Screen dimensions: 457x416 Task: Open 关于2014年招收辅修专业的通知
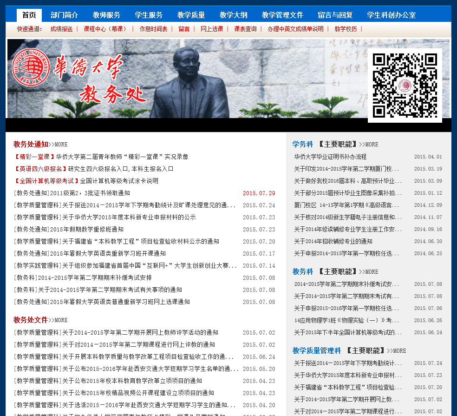tap(333, 242)
